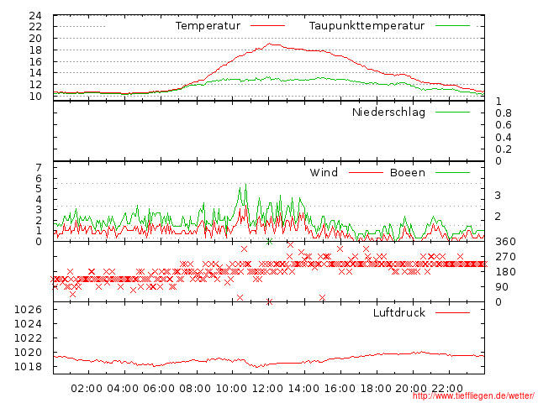Screen dimensions: 538x403
Task: Click the 1026 pressure axis value
Action: [28, 310]
